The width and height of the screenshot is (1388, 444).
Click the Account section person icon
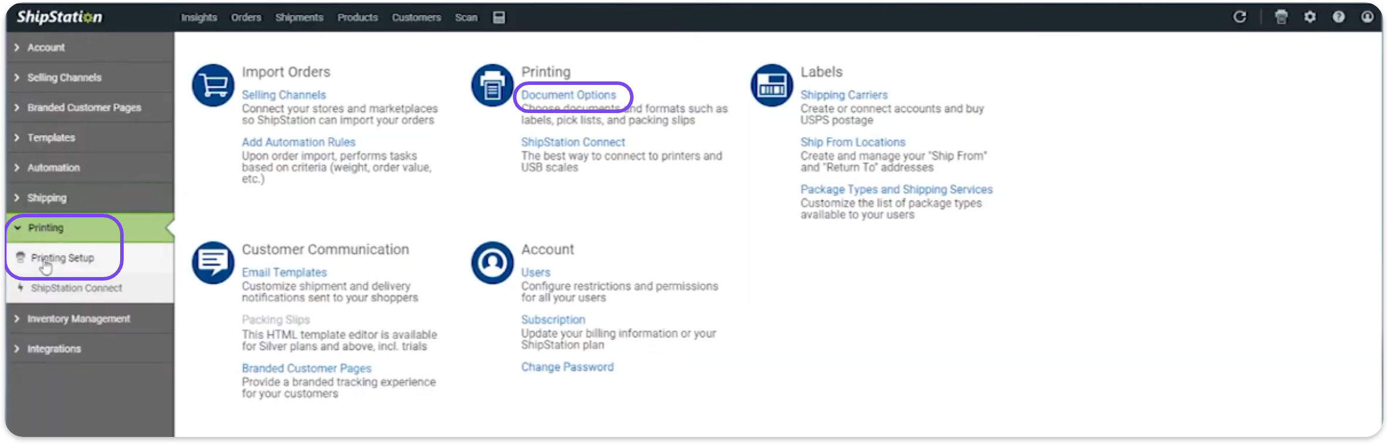(x=493, y=263)
